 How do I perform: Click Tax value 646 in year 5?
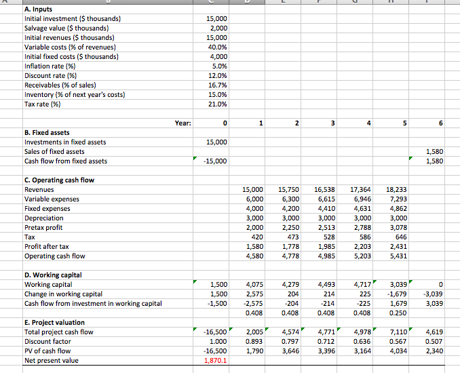coord(391,237)
